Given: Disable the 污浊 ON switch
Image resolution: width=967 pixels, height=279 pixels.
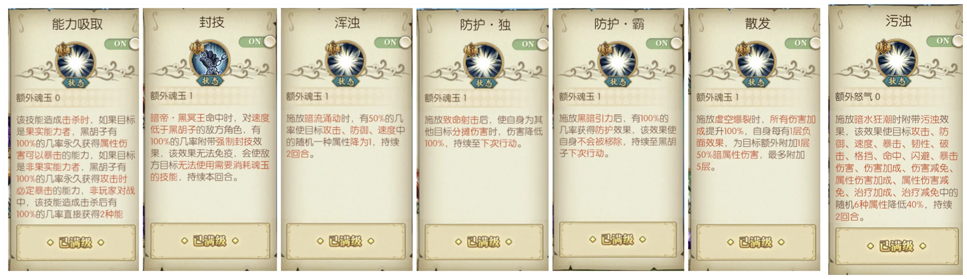Looking at the screenshot, I should click(x=944, y=41).
